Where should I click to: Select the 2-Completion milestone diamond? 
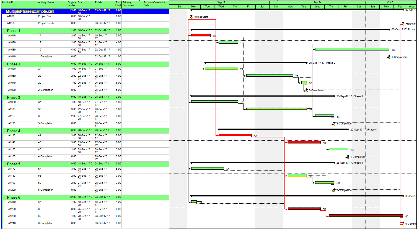(x=306, y=90)
